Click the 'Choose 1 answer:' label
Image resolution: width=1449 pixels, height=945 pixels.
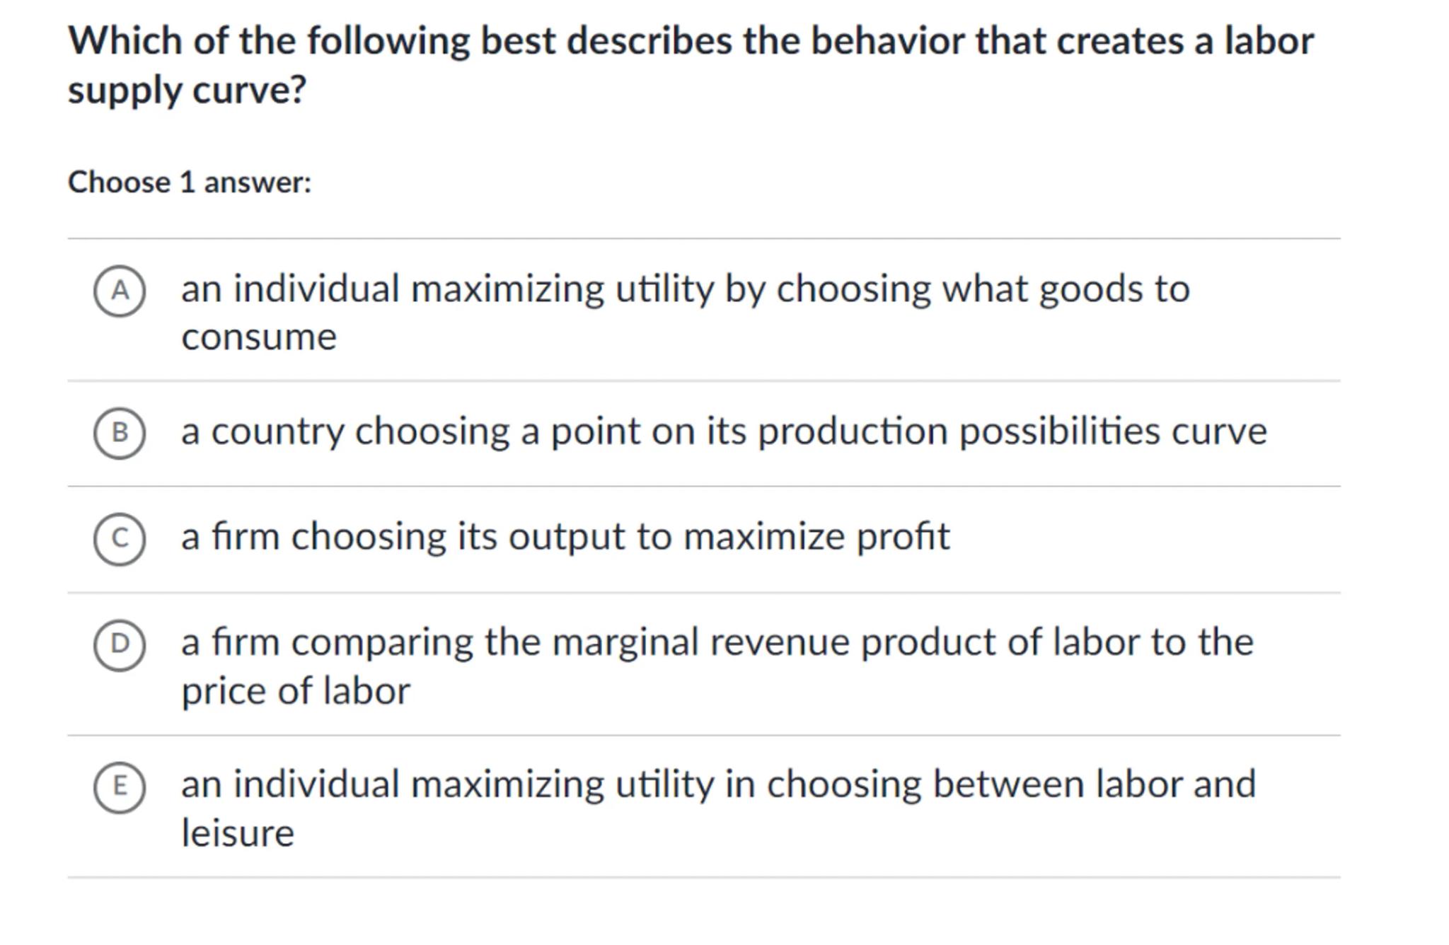(189, 182)
